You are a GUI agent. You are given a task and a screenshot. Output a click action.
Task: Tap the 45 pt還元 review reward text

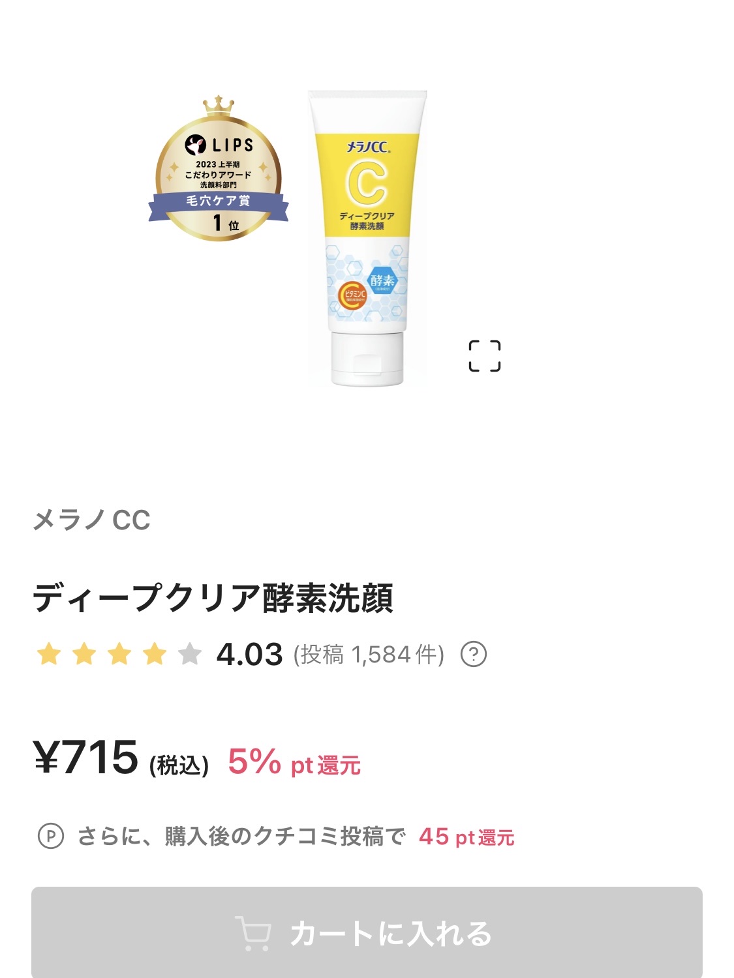[466, 837]
